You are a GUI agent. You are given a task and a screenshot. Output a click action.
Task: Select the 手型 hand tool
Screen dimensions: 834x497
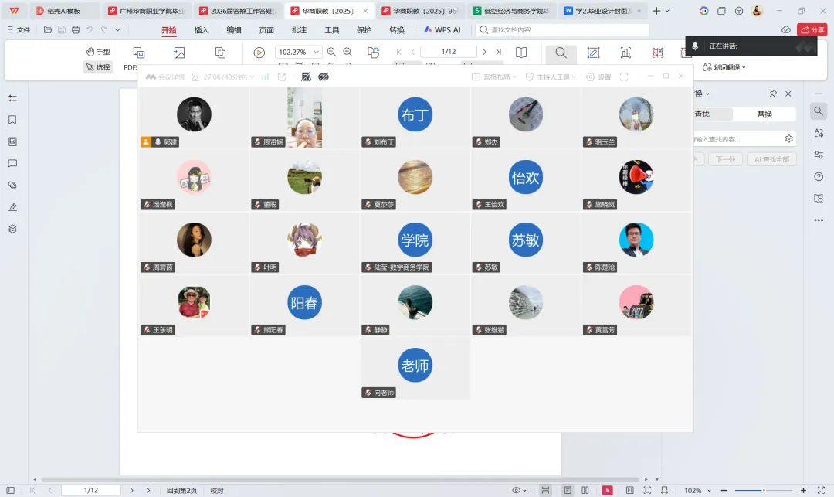[98, 52]
